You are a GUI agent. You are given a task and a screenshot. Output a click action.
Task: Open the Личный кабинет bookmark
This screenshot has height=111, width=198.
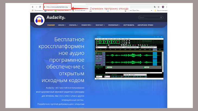(79, 11)
